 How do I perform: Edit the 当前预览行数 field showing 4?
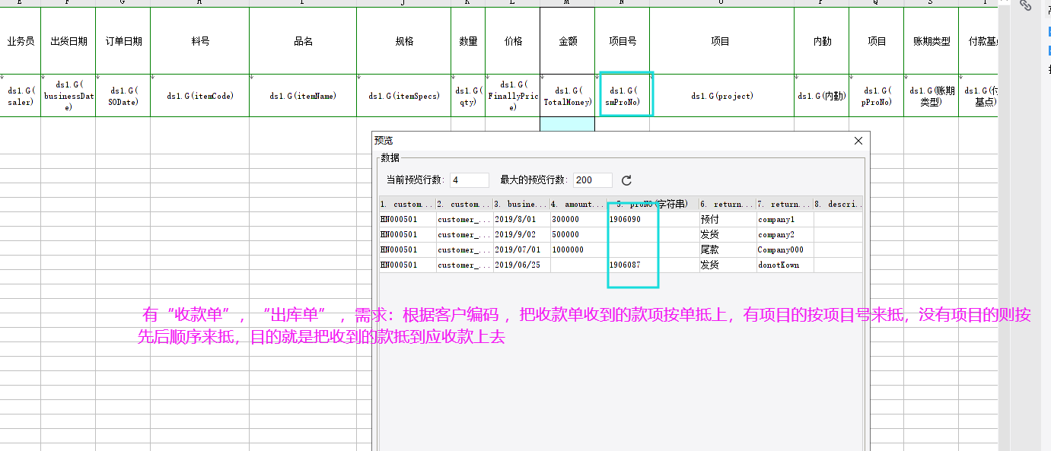(x=469, y=180)
